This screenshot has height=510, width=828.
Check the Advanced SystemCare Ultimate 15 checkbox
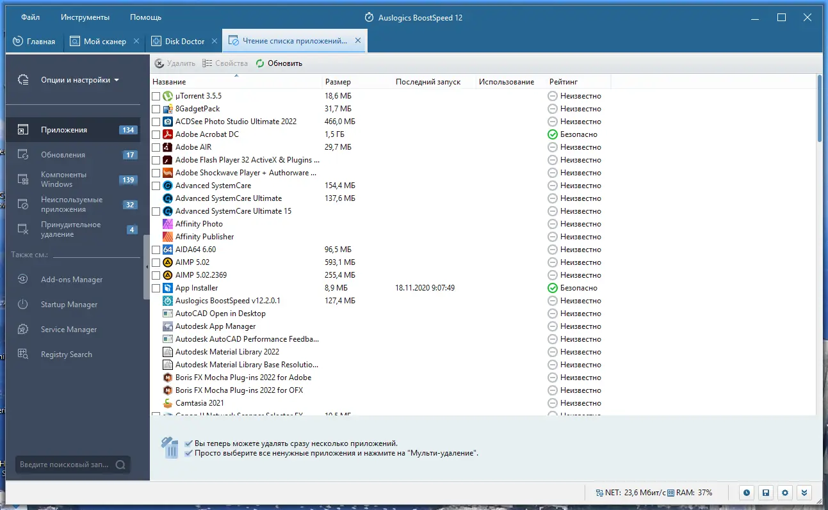156,211
